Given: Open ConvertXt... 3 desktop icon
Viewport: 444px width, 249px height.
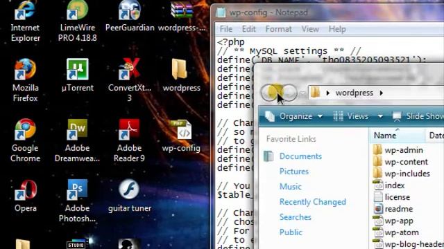Looking at the screenshot, I should click(x=130, y=80).
